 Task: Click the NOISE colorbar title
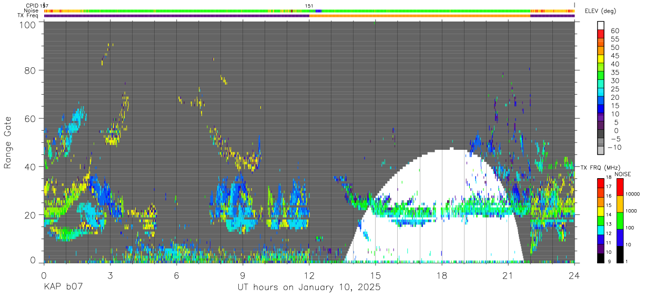pyautogui.click(x=623, y=174)
